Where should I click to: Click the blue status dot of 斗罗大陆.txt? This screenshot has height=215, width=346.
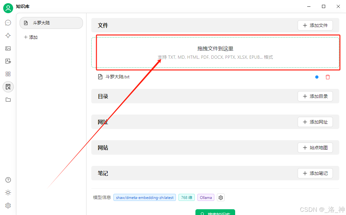[317, 77]
